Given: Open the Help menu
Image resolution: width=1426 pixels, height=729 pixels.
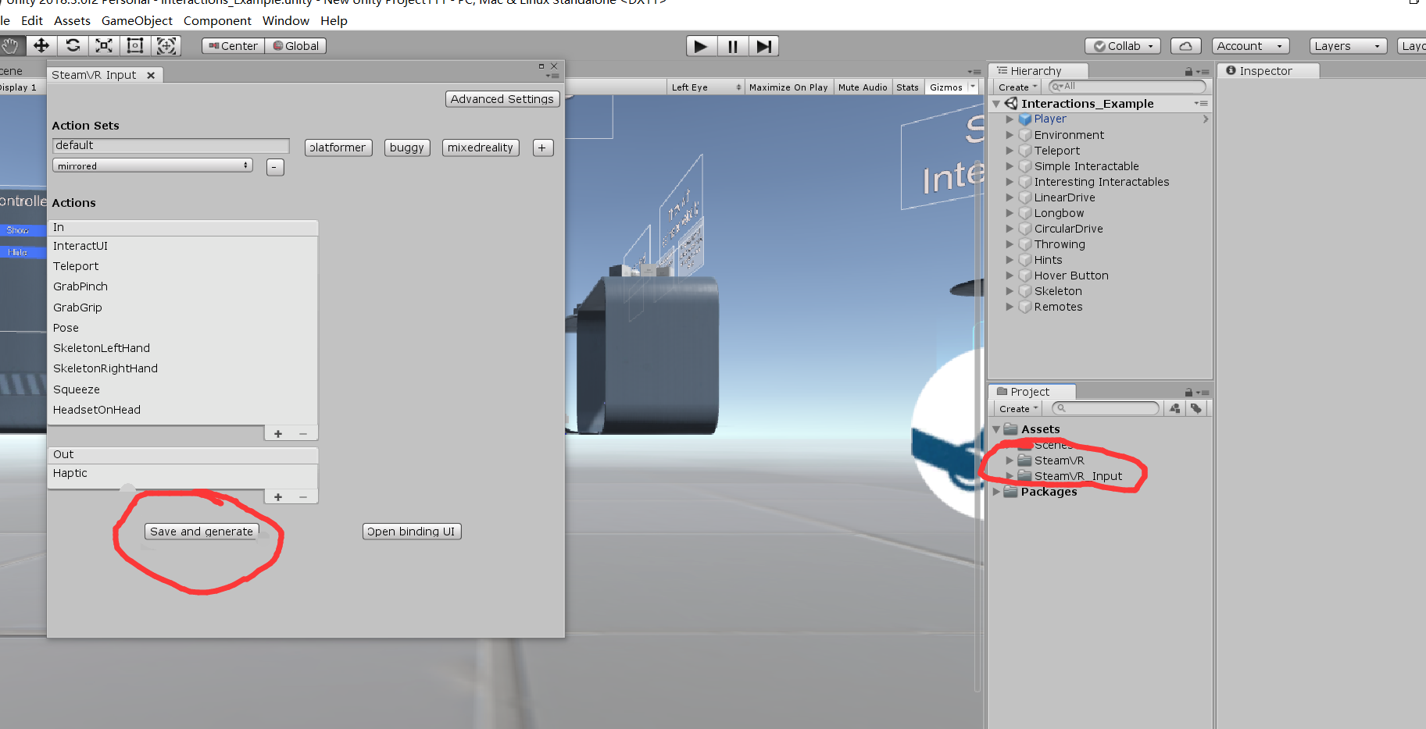Looking at the screenshot, I should click(334, 20).
